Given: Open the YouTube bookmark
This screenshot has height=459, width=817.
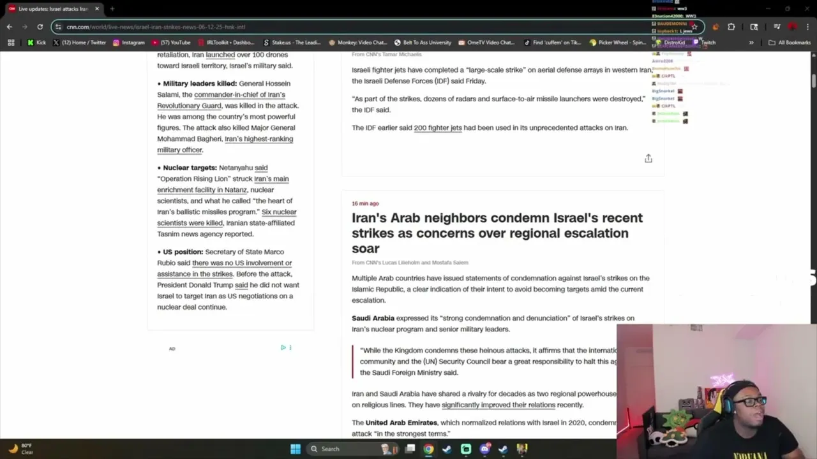Looking at the screenshot, I should [171, 43].
